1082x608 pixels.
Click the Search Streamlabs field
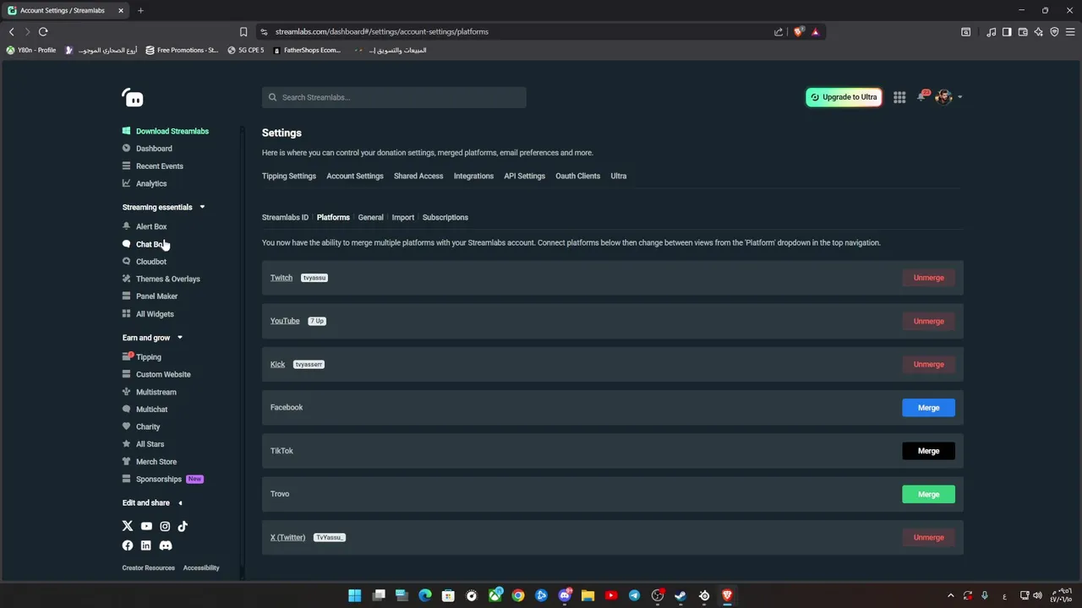pos(394,97)
